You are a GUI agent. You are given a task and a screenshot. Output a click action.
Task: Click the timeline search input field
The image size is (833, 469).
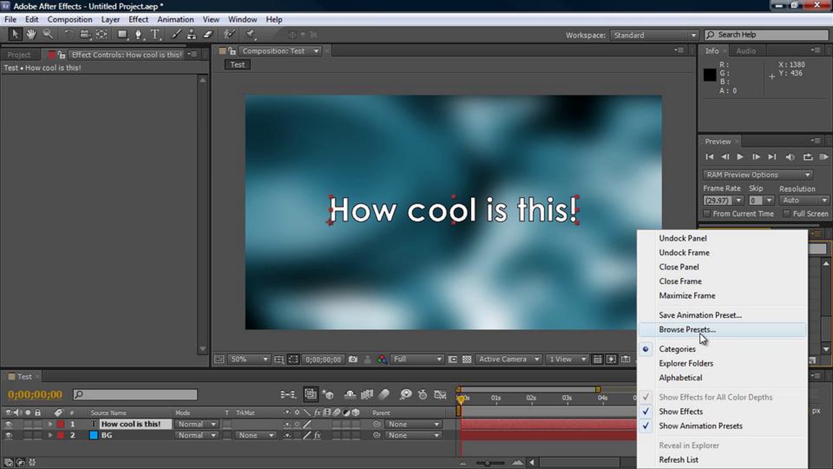(x=135, y=394)
